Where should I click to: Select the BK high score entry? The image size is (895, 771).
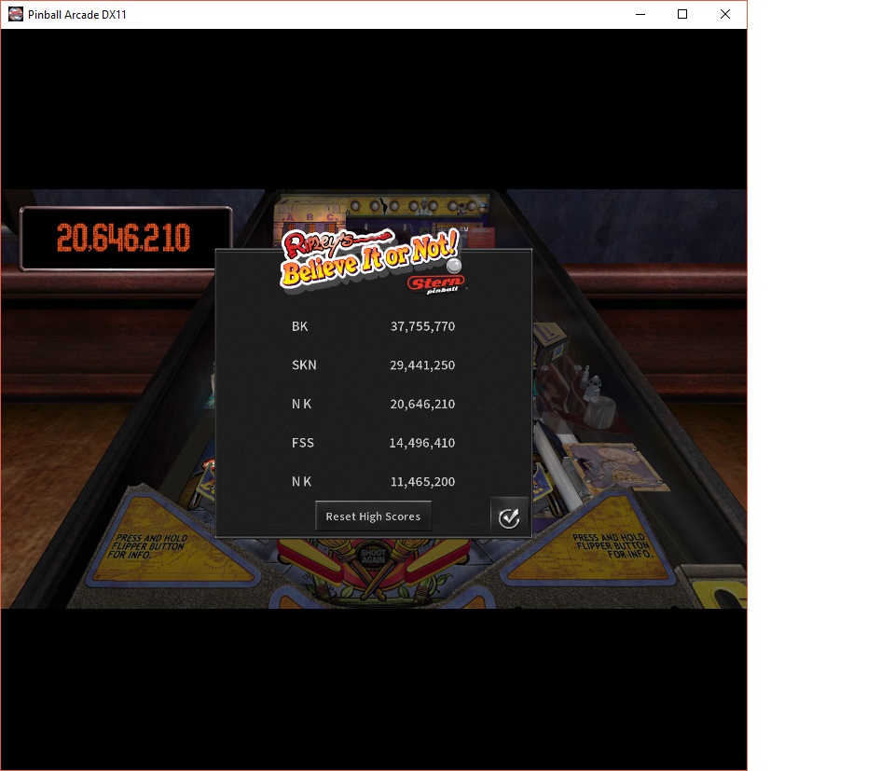(x=299, y=326)
